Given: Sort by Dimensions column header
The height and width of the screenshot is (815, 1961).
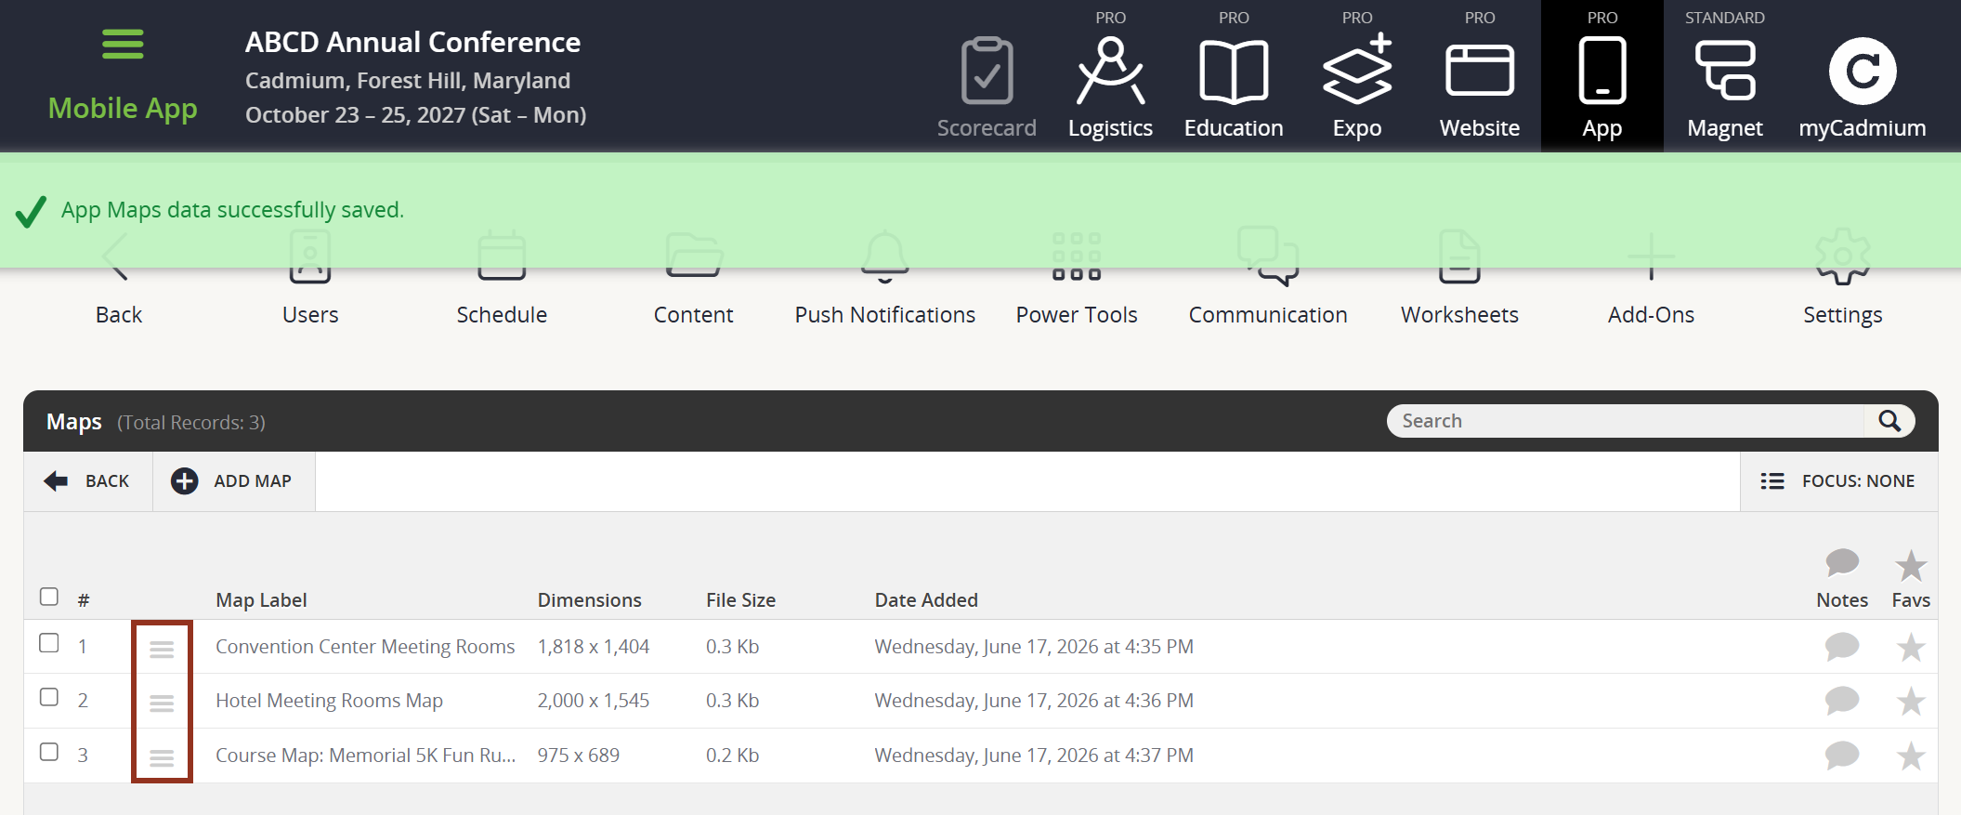Looking at the screenshot, I should pyautogui.click(x=589, y=600).
